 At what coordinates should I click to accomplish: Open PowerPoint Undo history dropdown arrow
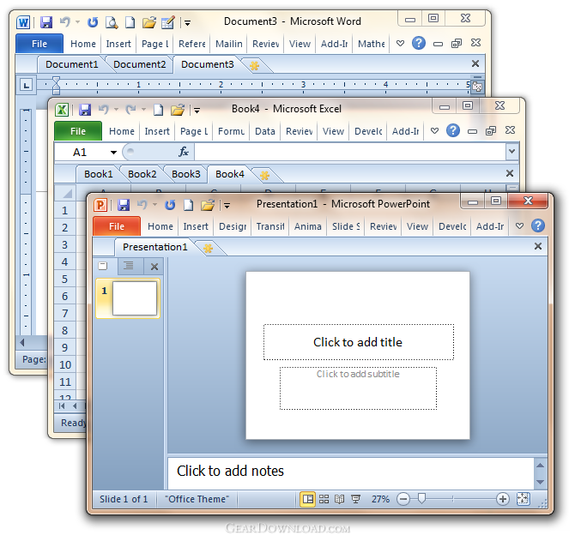[x=154, y=204]
